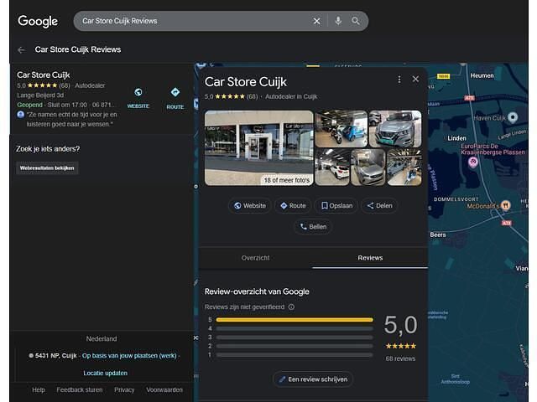This screenshot has height=402, width=537.
Task: Clear the search box with X icon
Action: (317, 21)
